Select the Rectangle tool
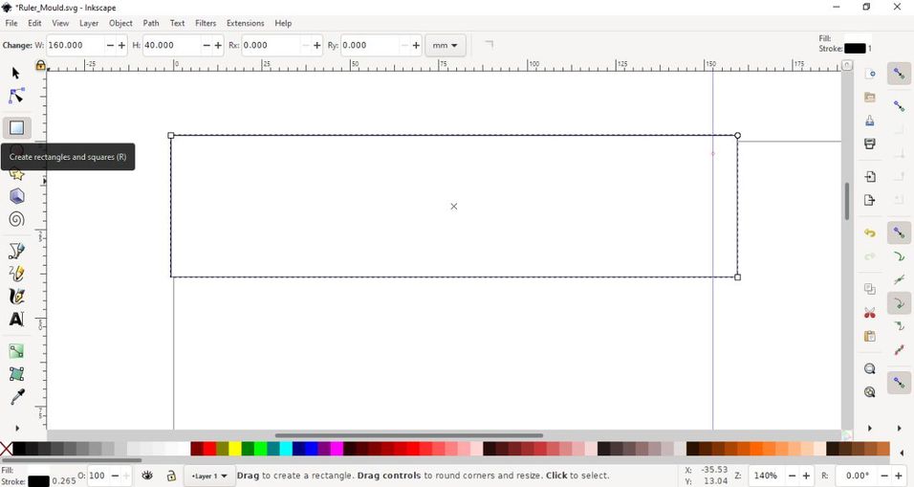This screenshot has width=914, height=487. point(16,127)
